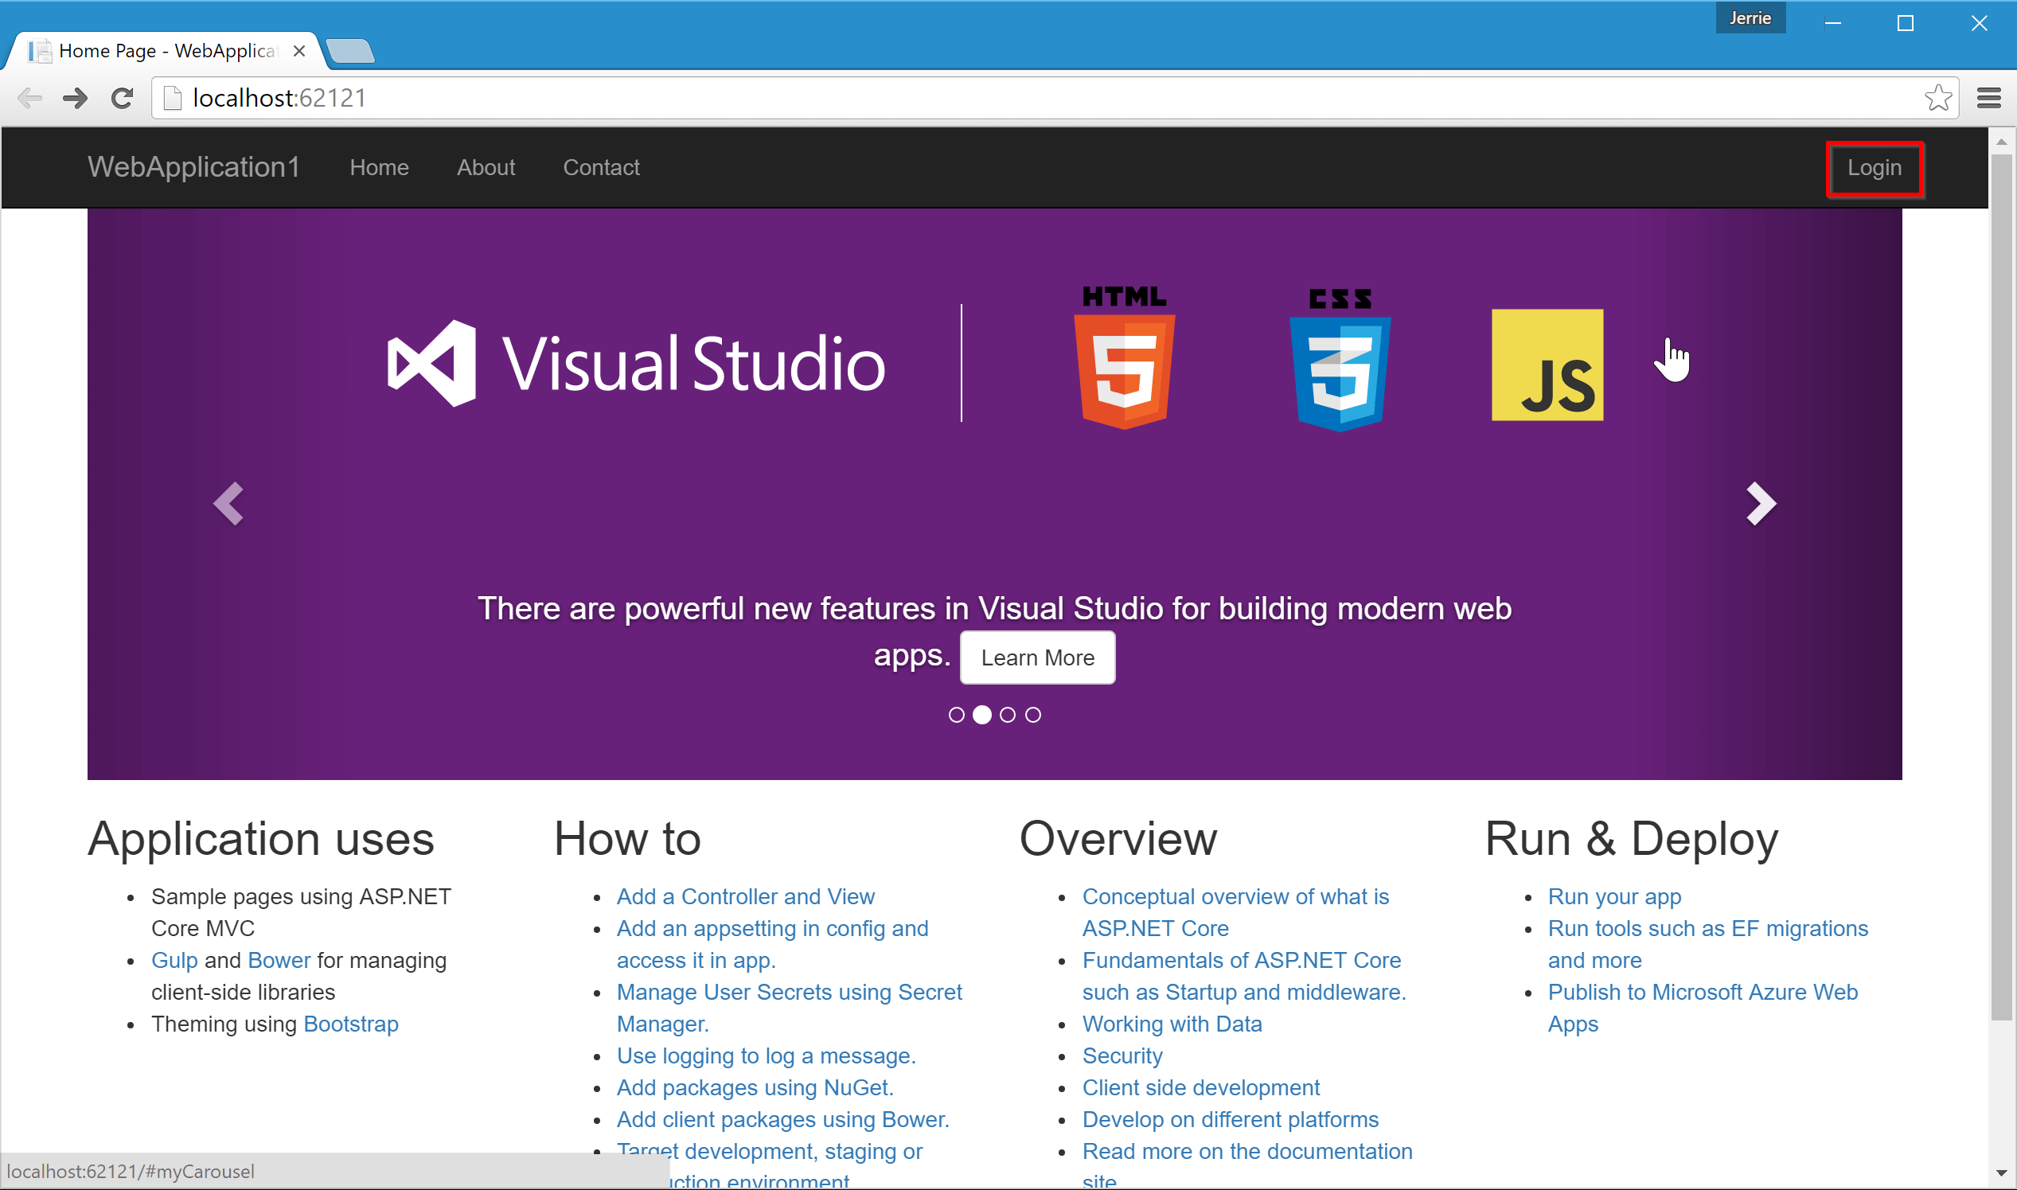Screen dimensions: 2017x1190
Task: Open the Gulp link
Action: pyautogui.click(x=174, y=960)
